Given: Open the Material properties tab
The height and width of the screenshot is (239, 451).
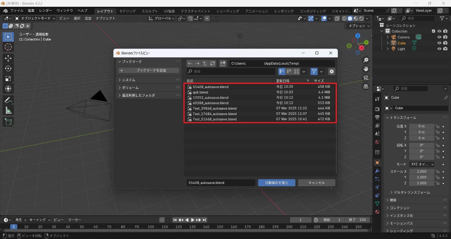Looking at the screenshot, I should point(377,212).
